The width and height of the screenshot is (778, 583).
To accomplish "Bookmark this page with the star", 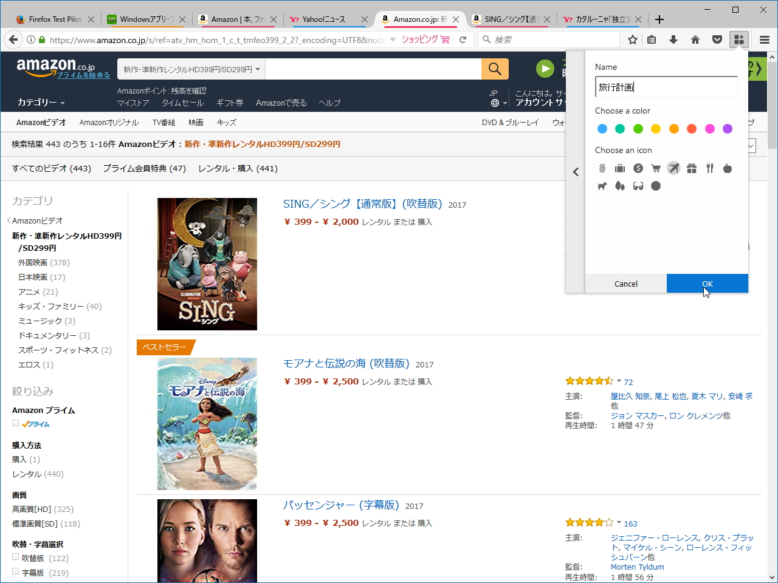I will (x=633, y=39).
